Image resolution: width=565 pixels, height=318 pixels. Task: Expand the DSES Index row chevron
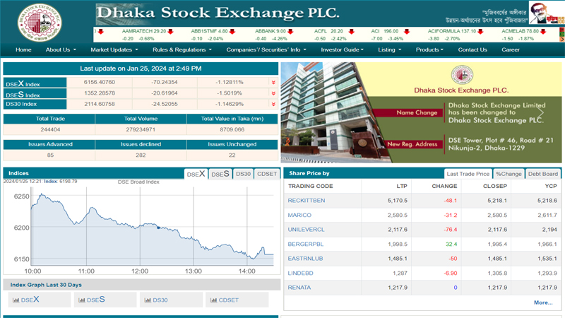tap(273, 93)
